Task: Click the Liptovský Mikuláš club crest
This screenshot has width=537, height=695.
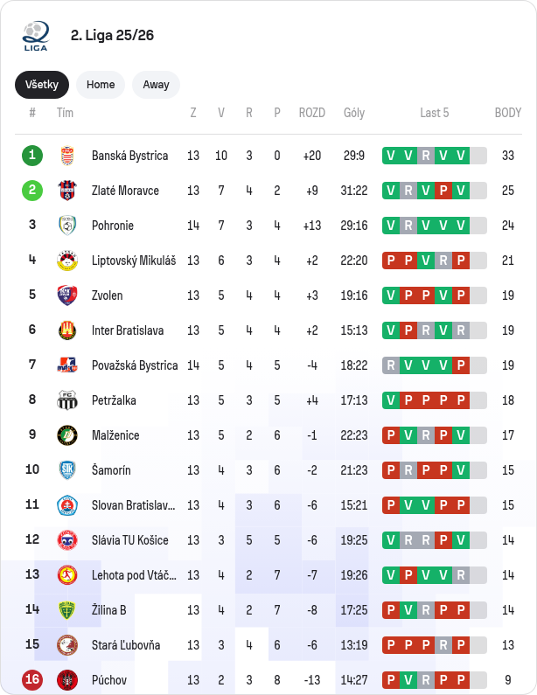Action: point(67,261)
